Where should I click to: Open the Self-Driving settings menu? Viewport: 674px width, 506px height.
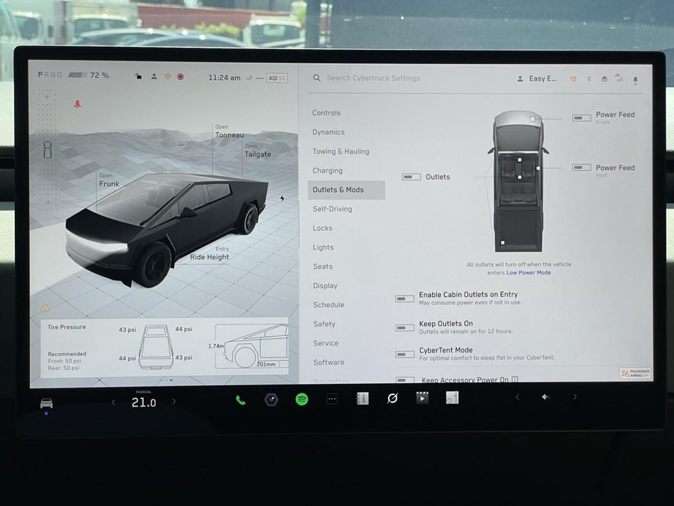pyautogui.click(x=332, y=209)
